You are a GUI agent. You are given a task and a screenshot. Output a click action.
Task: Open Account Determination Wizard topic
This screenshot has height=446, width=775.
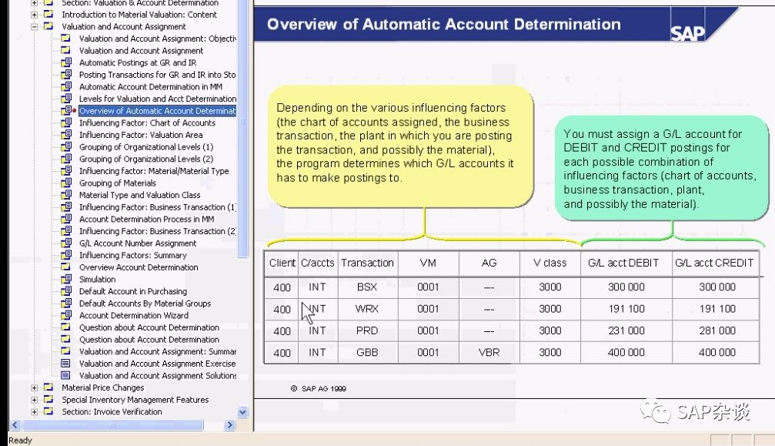(133, 316)
